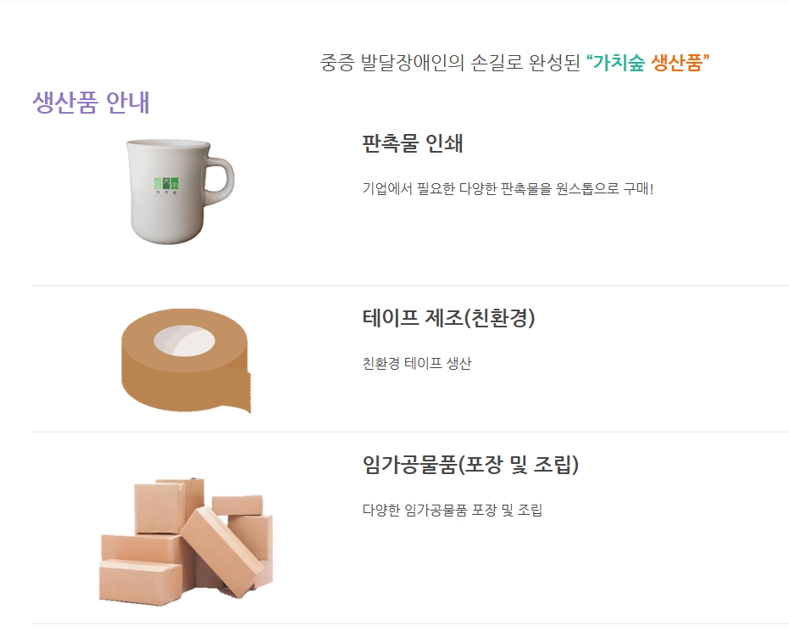Click the 다양한 임가공물품 포장 및 조립 description

[452, 510]
